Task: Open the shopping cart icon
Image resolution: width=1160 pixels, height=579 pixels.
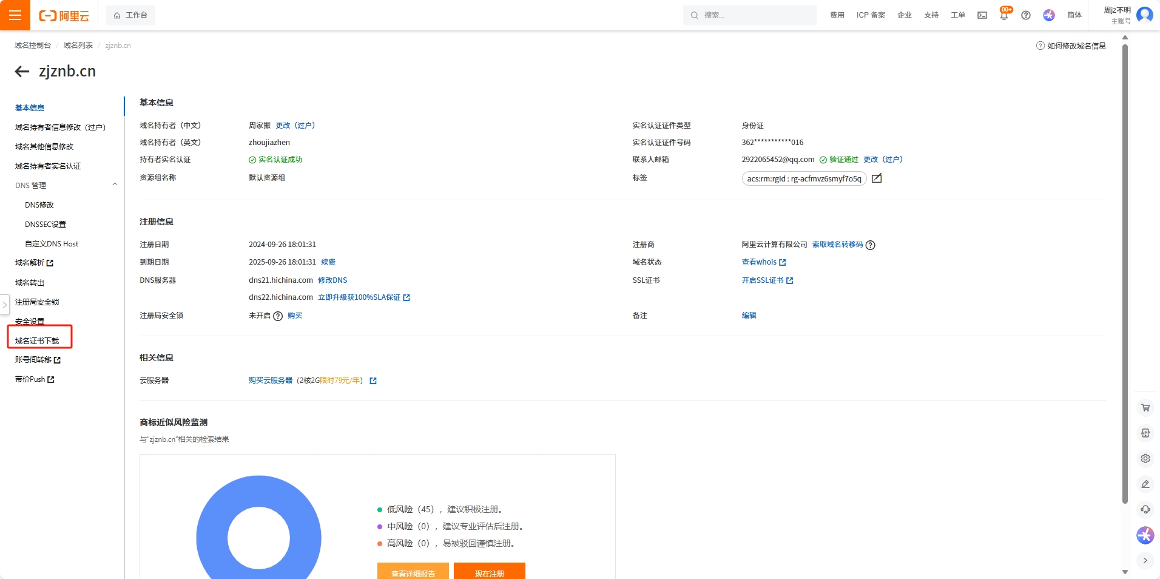Action: pos(1145,408)
